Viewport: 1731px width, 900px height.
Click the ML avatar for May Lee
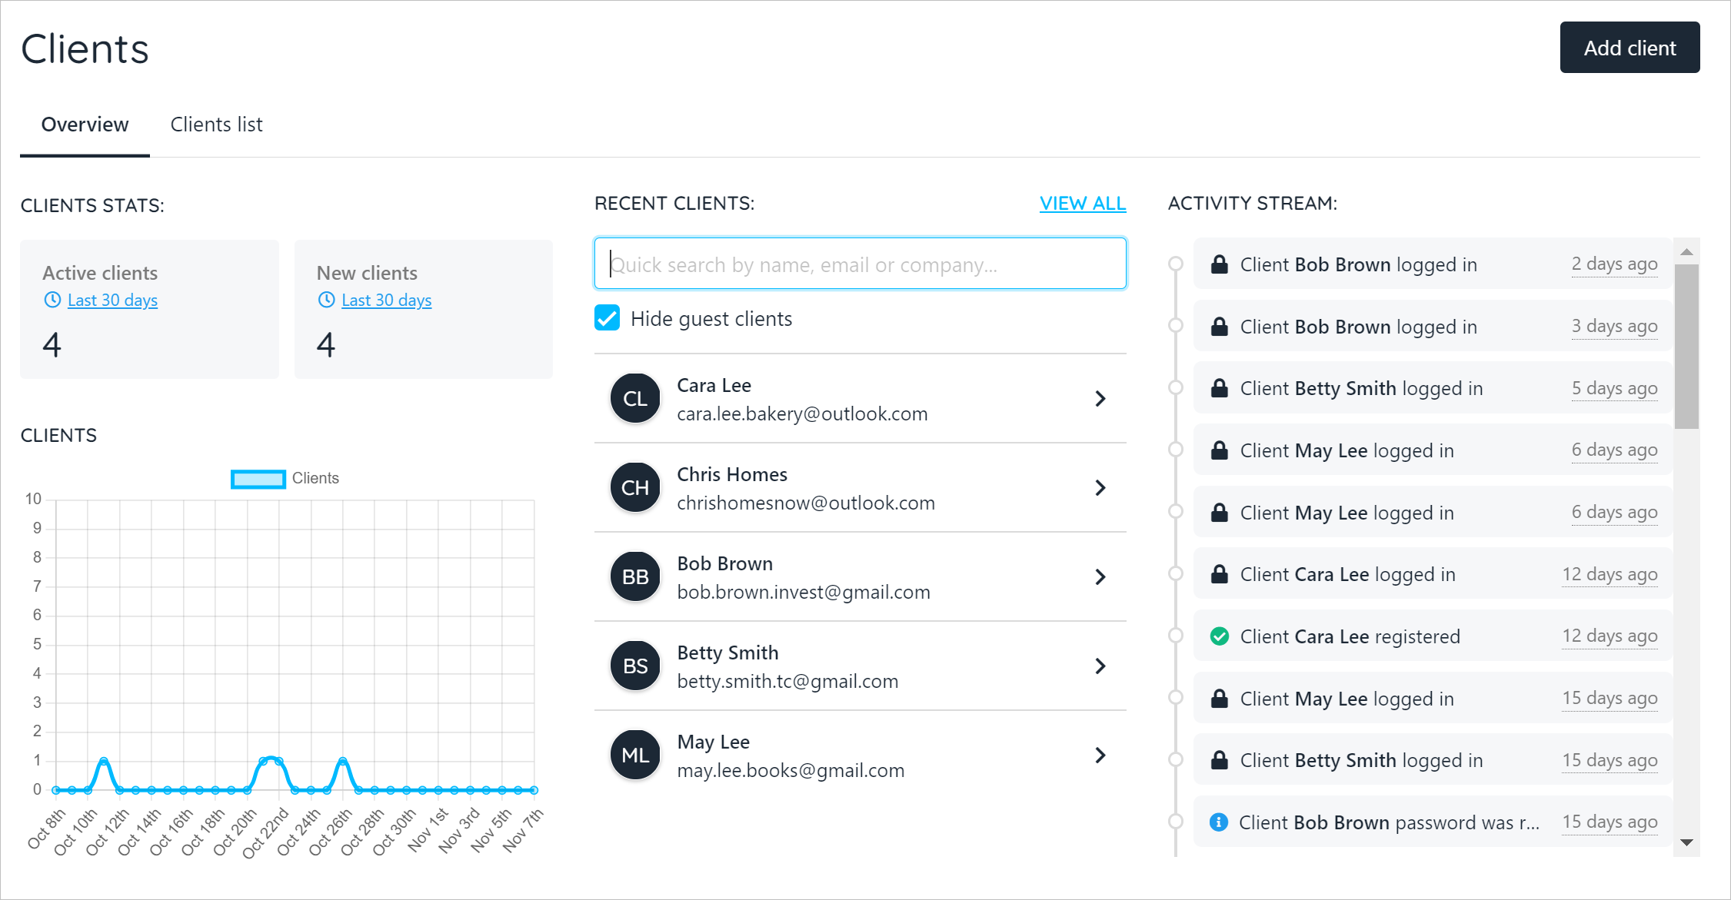(x=634, y=755)
